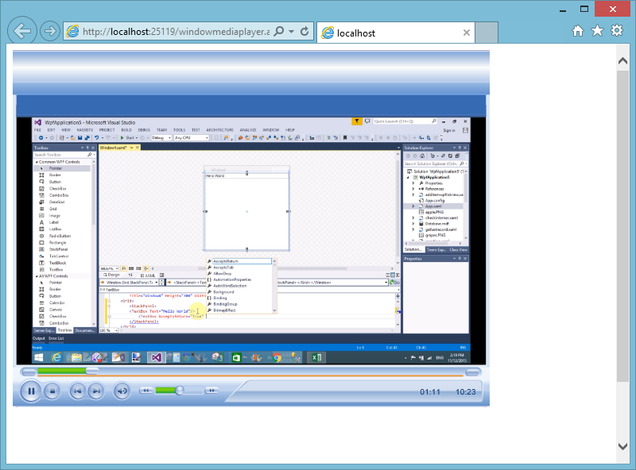
Task: Stop the video
Action: [x=52, y=390]
